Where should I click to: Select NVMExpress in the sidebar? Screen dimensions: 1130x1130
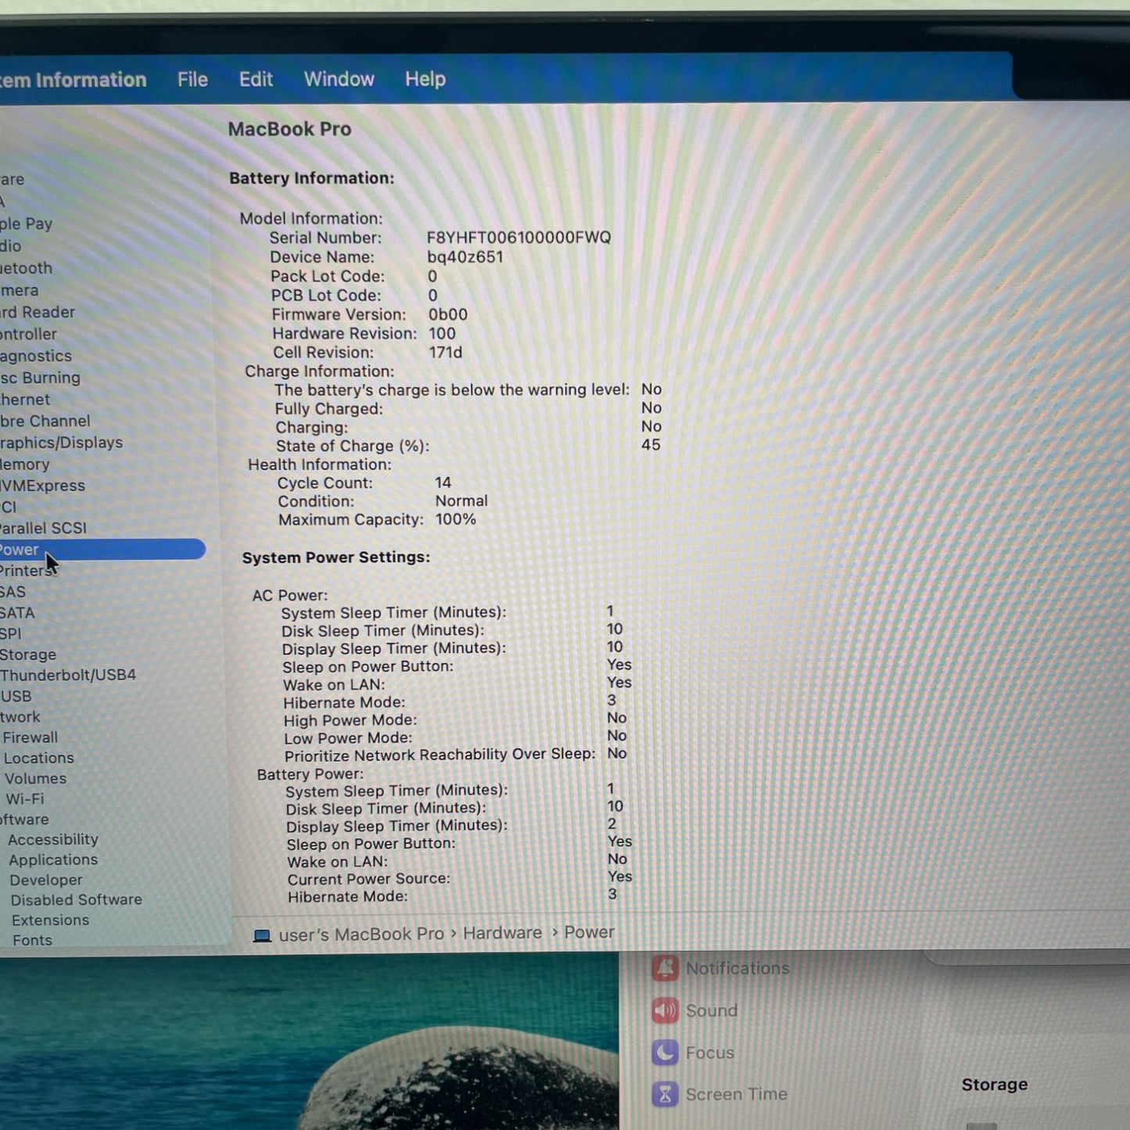click(42, 486)
